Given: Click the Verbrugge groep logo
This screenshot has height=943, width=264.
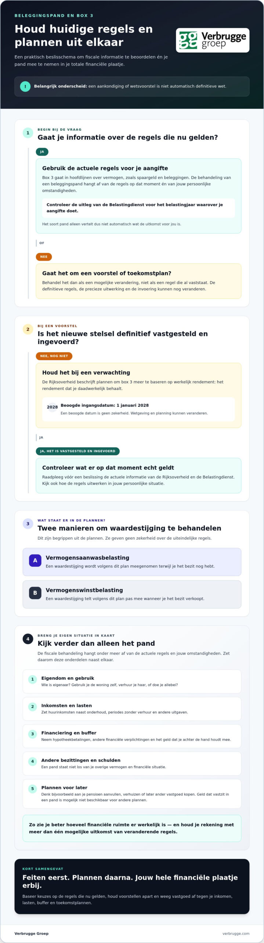Looking at the screenshot, I should pyautogui.click(x=213, y=40).
